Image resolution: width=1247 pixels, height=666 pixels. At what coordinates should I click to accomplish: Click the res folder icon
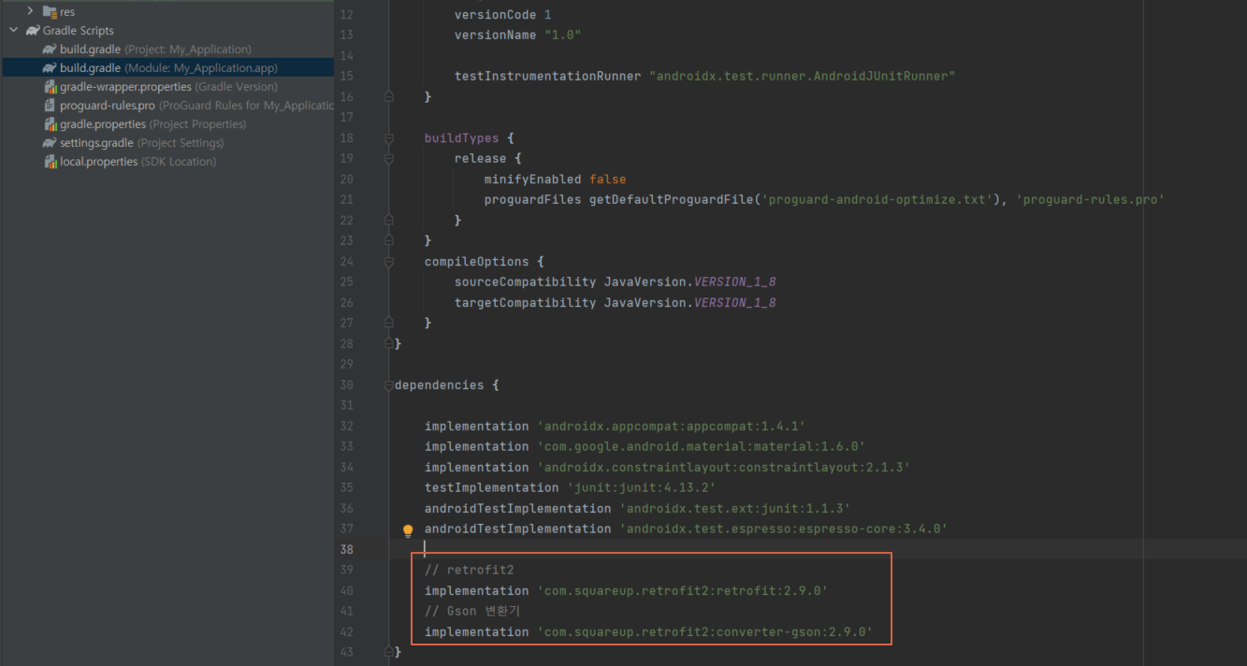(x=50, y=11)
